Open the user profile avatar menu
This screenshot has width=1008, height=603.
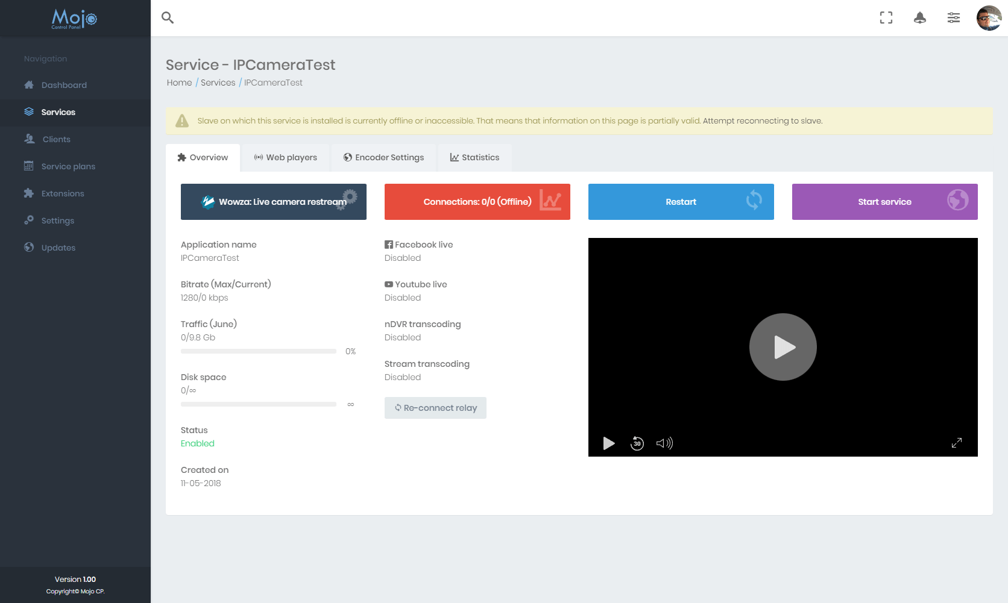click(989, 17)
